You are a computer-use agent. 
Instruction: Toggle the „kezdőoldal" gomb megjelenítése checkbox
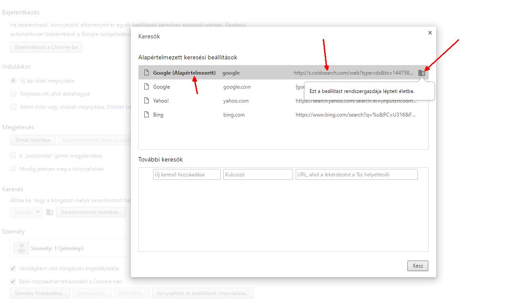pos(13,155)
